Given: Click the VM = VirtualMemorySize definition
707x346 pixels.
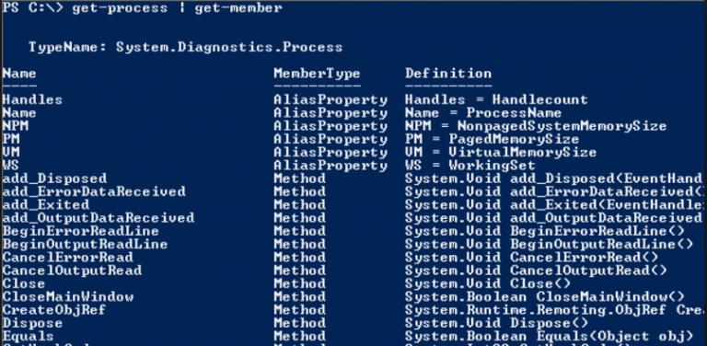Looking at the screenshot, I should 501,152.
